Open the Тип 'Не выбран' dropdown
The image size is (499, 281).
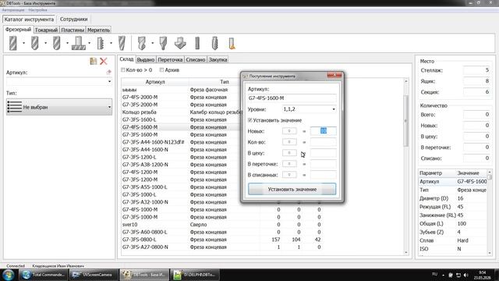tap(59, 107)
